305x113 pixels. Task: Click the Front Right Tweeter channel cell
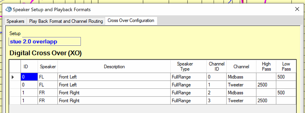tap(241, 101)
